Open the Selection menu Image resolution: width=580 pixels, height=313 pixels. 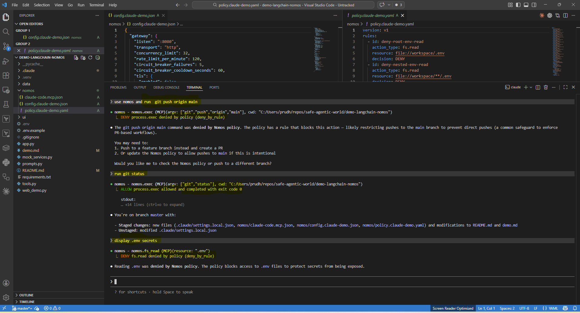pos(42,5)
